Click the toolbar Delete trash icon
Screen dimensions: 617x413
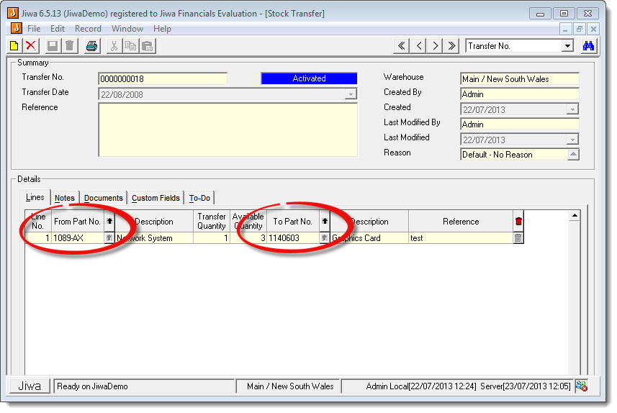click(x=70, y=46)
